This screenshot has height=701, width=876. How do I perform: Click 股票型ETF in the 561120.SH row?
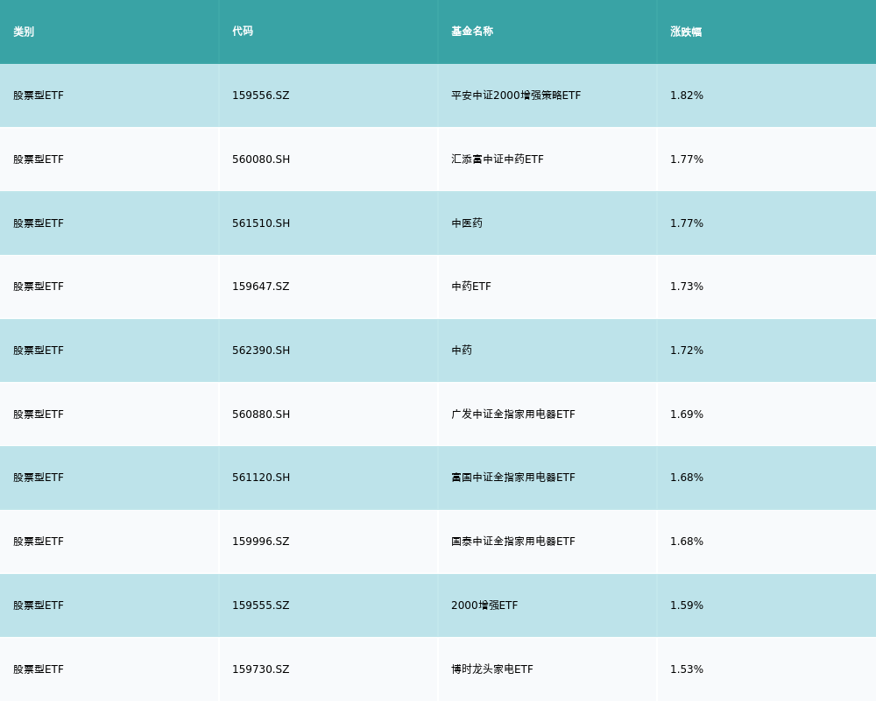coord(39,478)
